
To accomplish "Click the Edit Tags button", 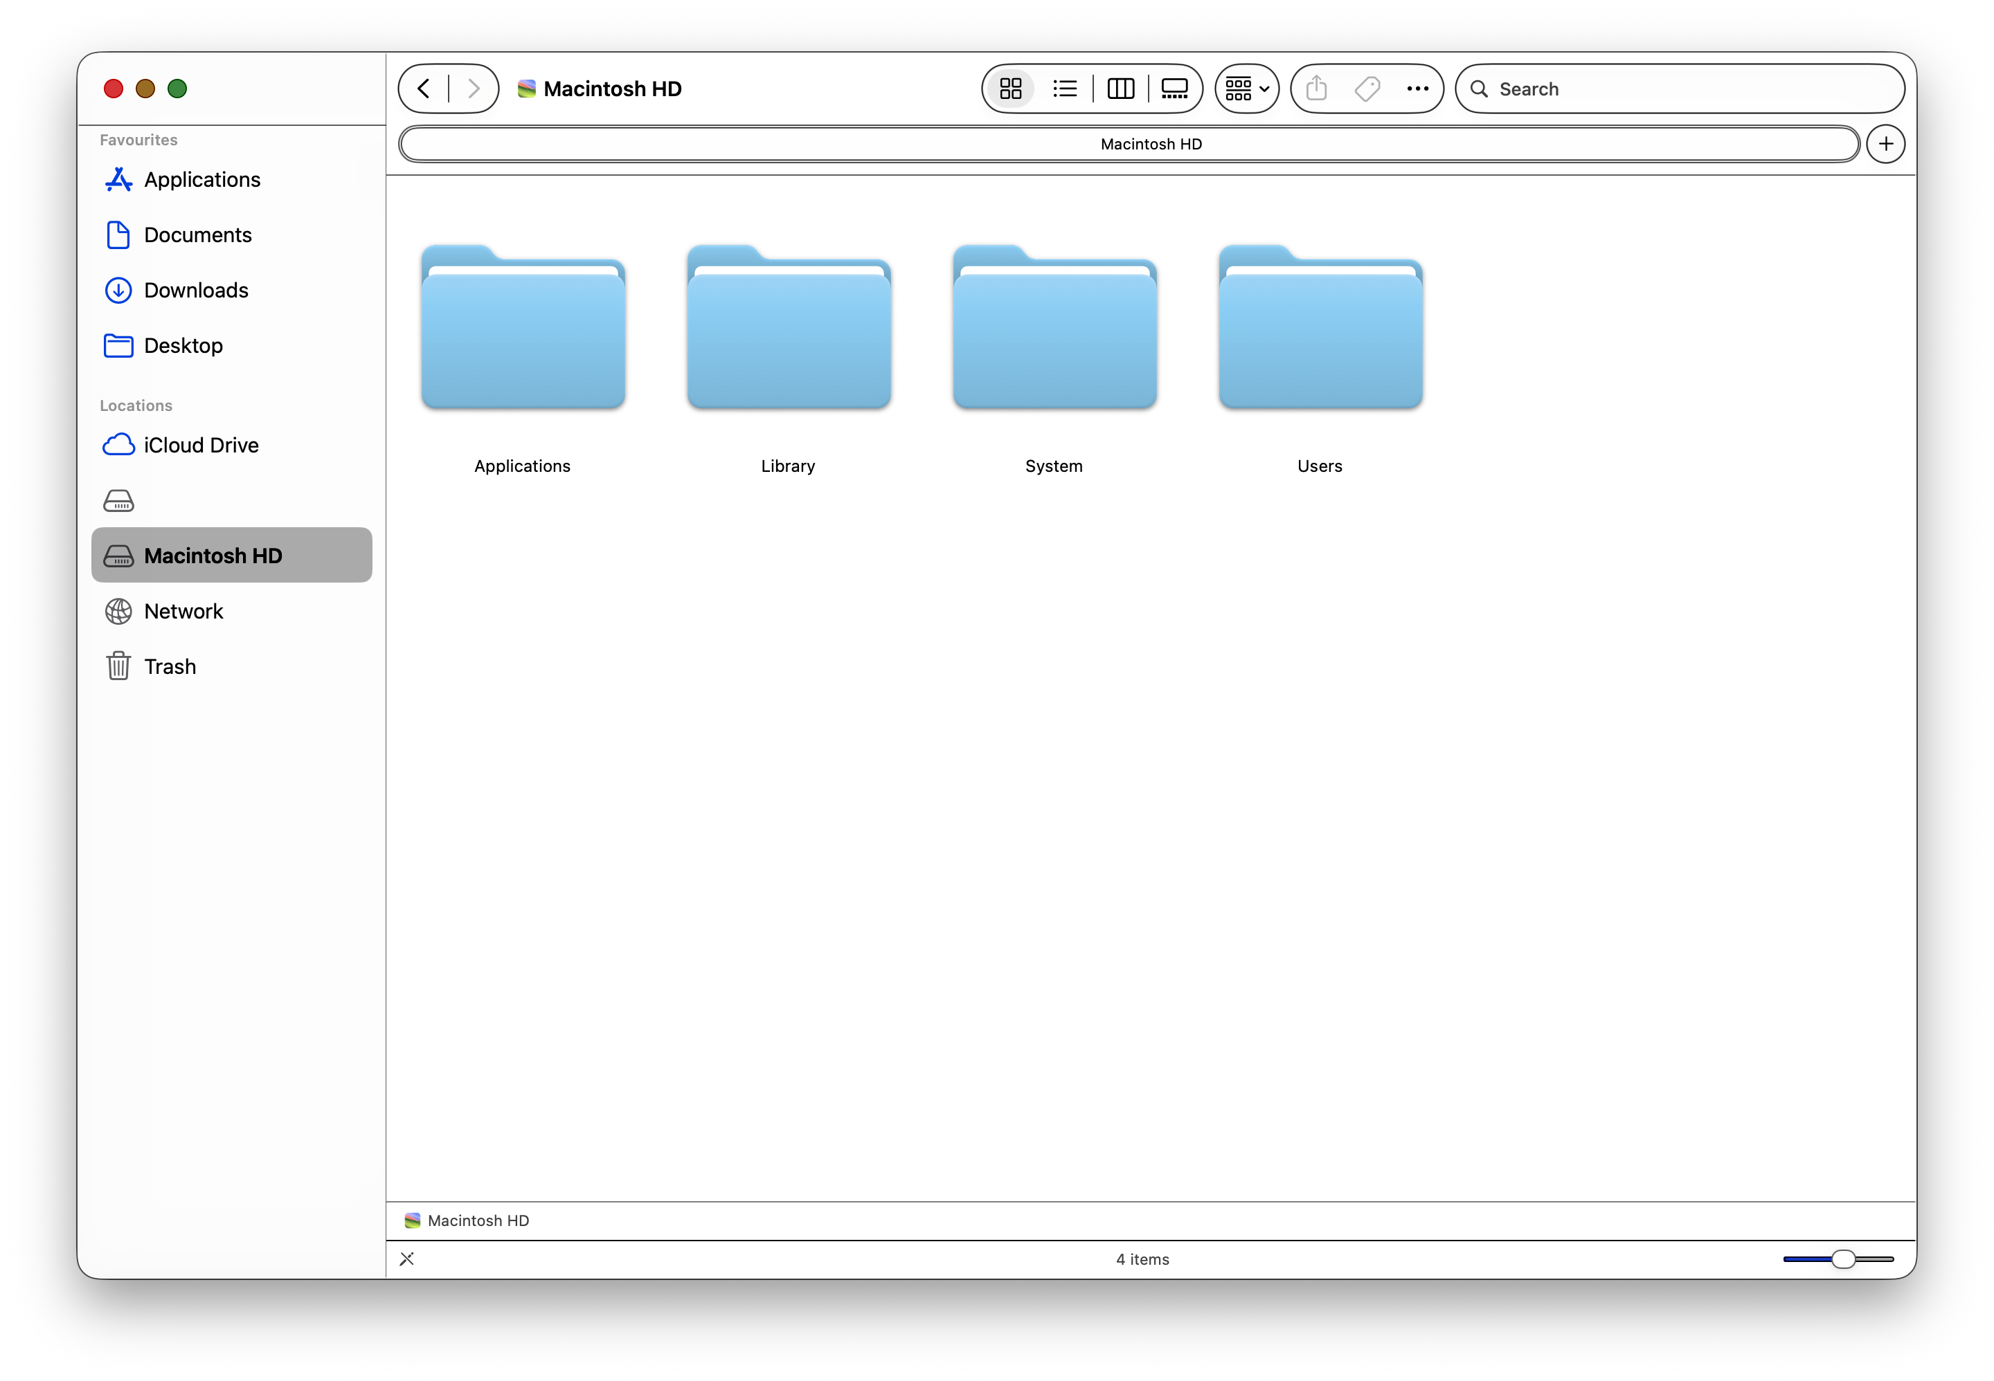I will [x=1367, y=89].
